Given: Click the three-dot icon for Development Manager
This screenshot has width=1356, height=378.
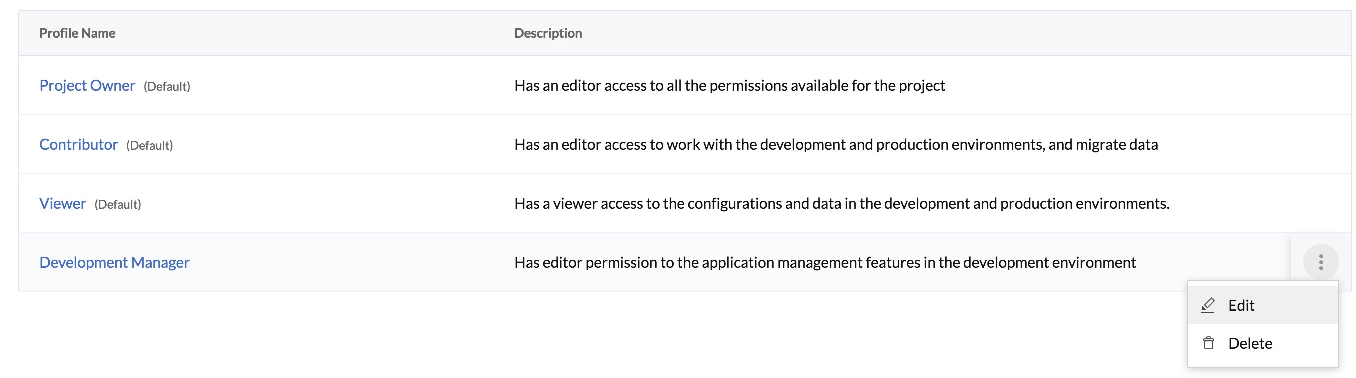Looking at the screenshot, I should coord(1320,262).
